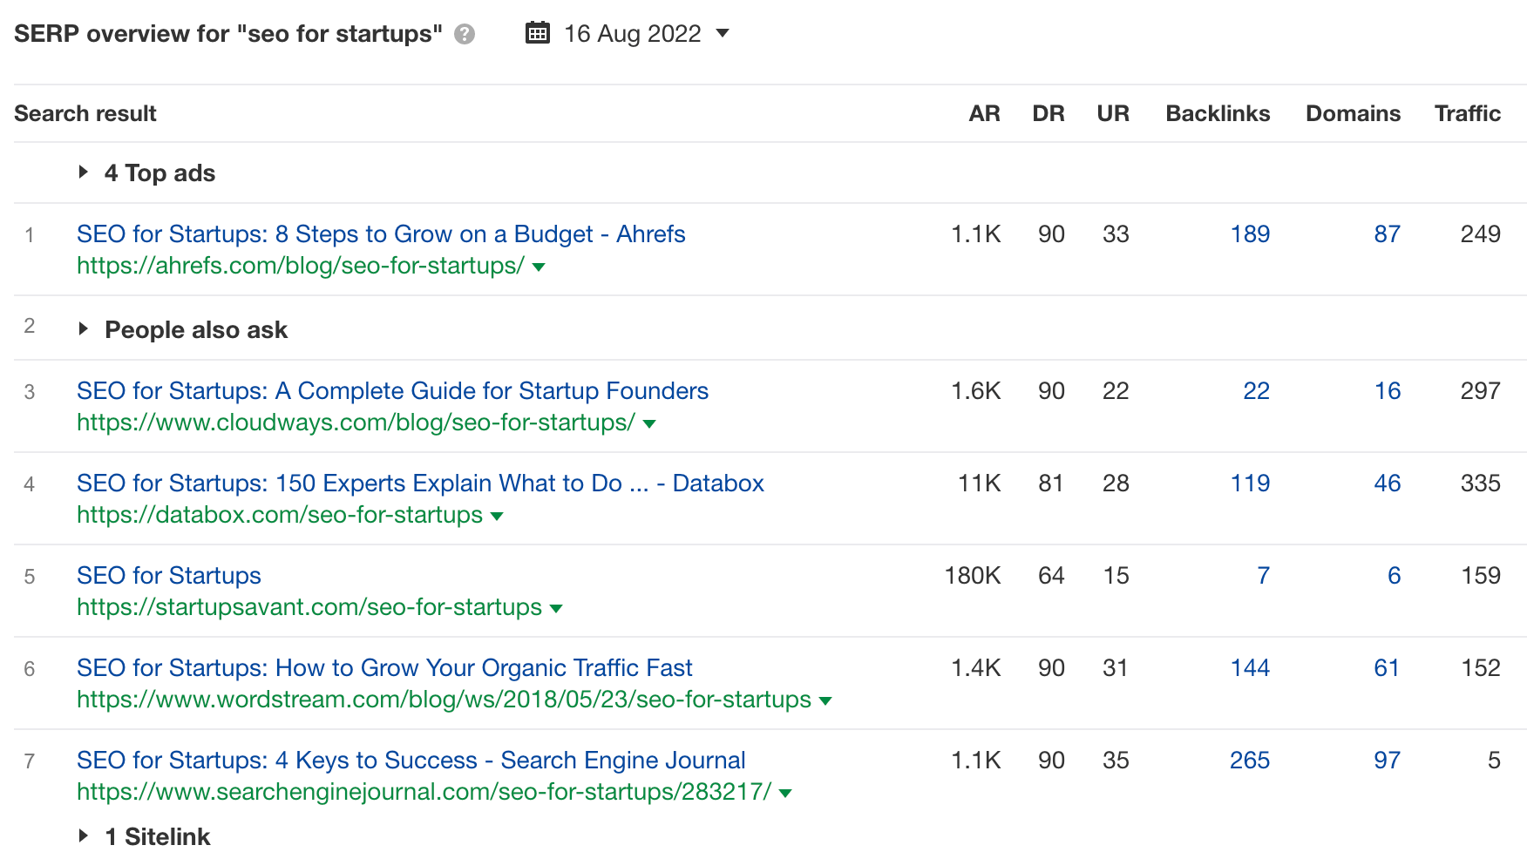
Task: Expand the "People also ask" section
Action: (x=83, y=329)
